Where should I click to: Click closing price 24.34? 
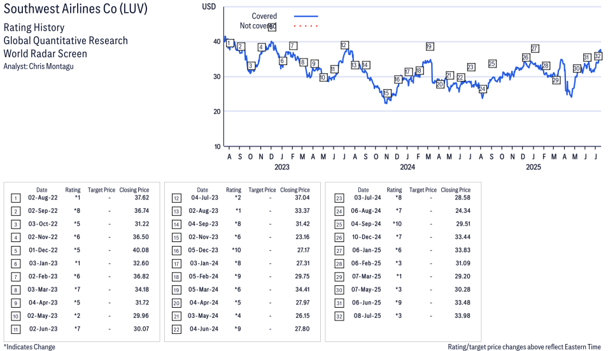tap(463, 211)
